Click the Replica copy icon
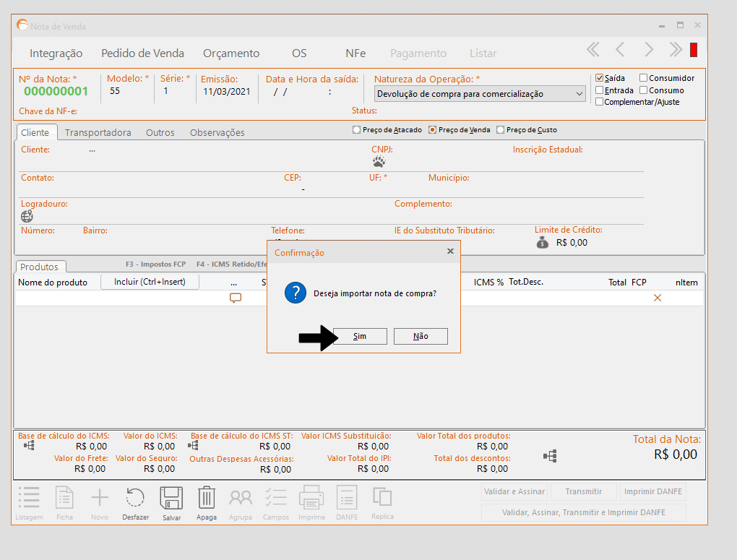Screen dimensions: 737x560 [382, 496]
